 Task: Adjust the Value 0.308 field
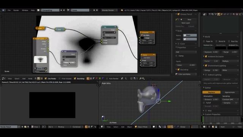point(186,65)
